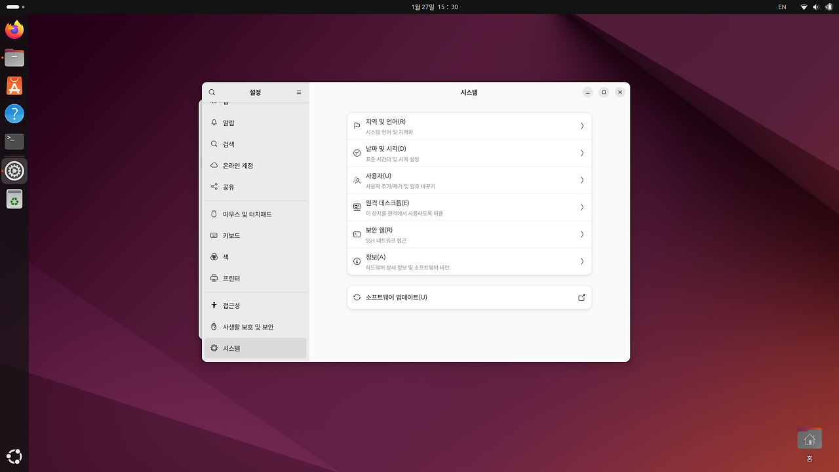The height and width of the screenshot is (472, 839).
Task: Click the volume icon in top bar
Action: [x=816, y=7]
